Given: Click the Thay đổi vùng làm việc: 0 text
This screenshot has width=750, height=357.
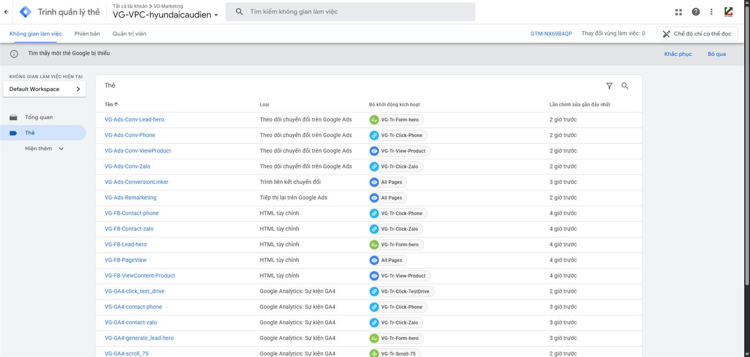Looking at the screenshot, I should (613, 34).
